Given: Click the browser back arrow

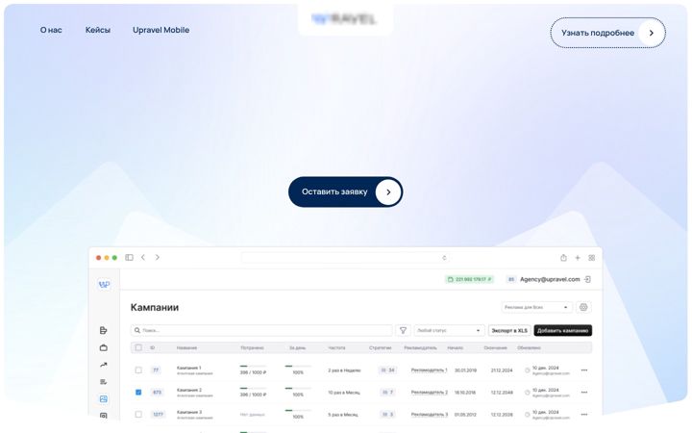Looking at the screenshot, I should click(x=143, y=257).
